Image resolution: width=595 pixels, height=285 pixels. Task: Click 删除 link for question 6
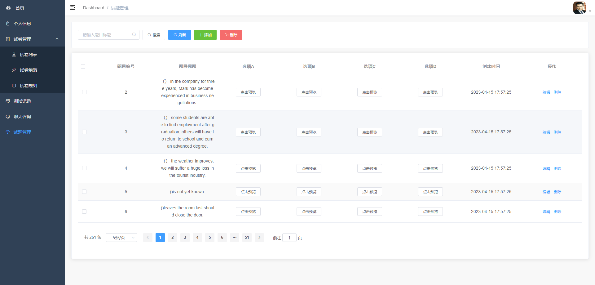pyautogui.click(x=558, y=212)
